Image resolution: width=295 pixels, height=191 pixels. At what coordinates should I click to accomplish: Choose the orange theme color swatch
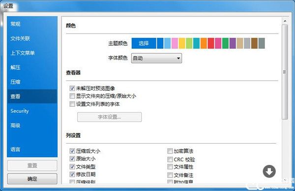point(204,43)
